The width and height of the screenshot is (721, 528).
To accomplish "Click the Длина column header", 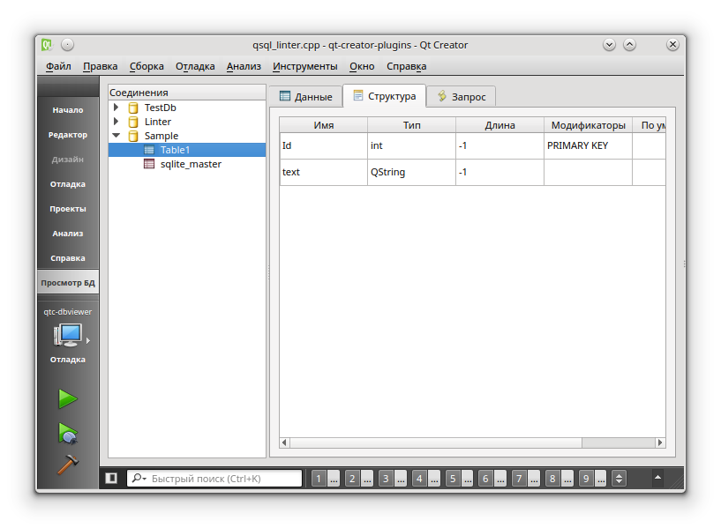I will click(499, 125).
